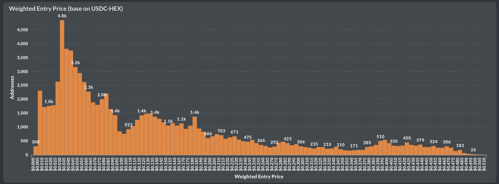Viewport: 499px width, 184px height.
Task: Click the tallest bar labeled 4.8k
Action: tap(62, 87)
